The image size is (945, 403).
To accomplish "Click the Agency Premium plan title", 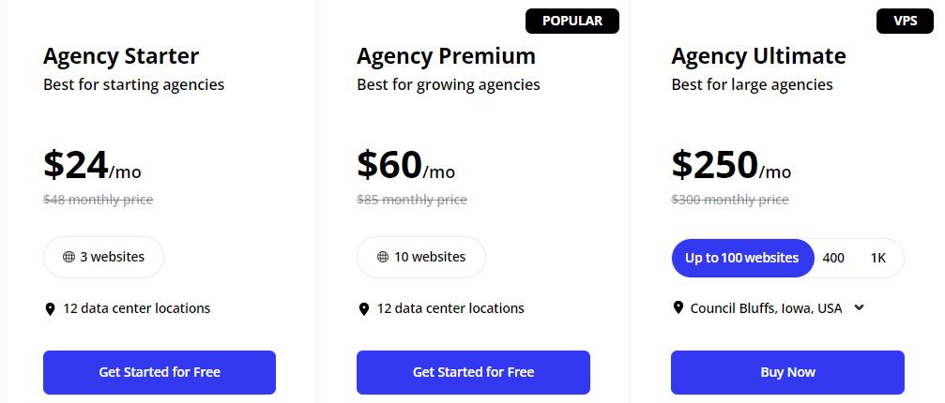I will [446, 55].
